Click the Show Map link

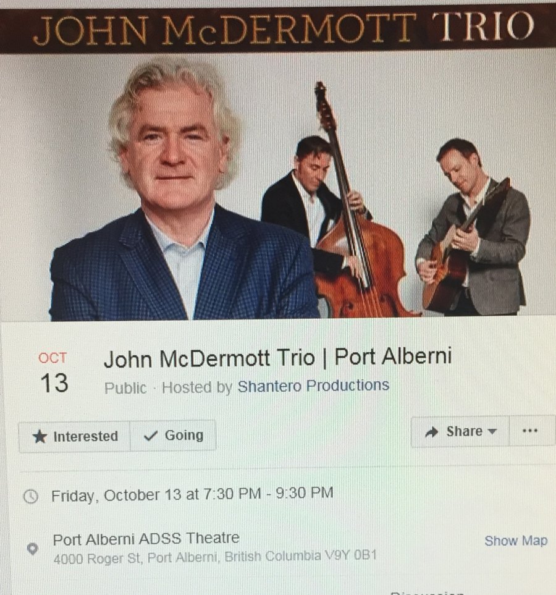coord(516,541)
